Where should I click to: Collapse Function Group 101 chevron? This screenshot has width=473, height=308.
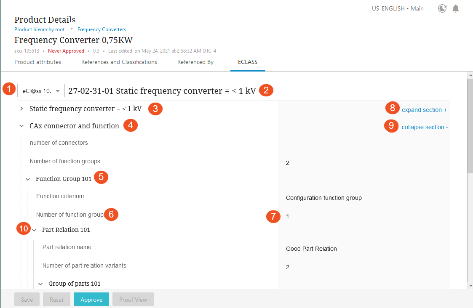pyautogui.click(x=28, y=179)
